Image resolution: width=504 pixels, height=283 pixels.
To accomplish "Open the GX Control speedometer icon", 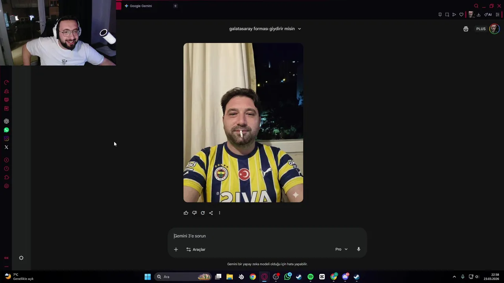I will (6, 83).
